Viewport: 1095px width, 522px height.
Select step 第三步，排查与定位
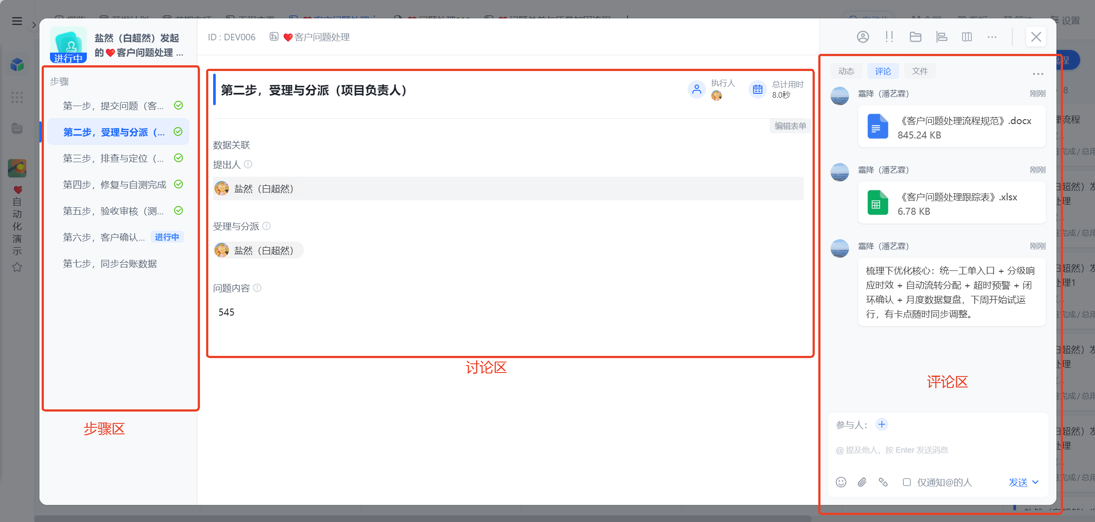(x=118, y=158)
